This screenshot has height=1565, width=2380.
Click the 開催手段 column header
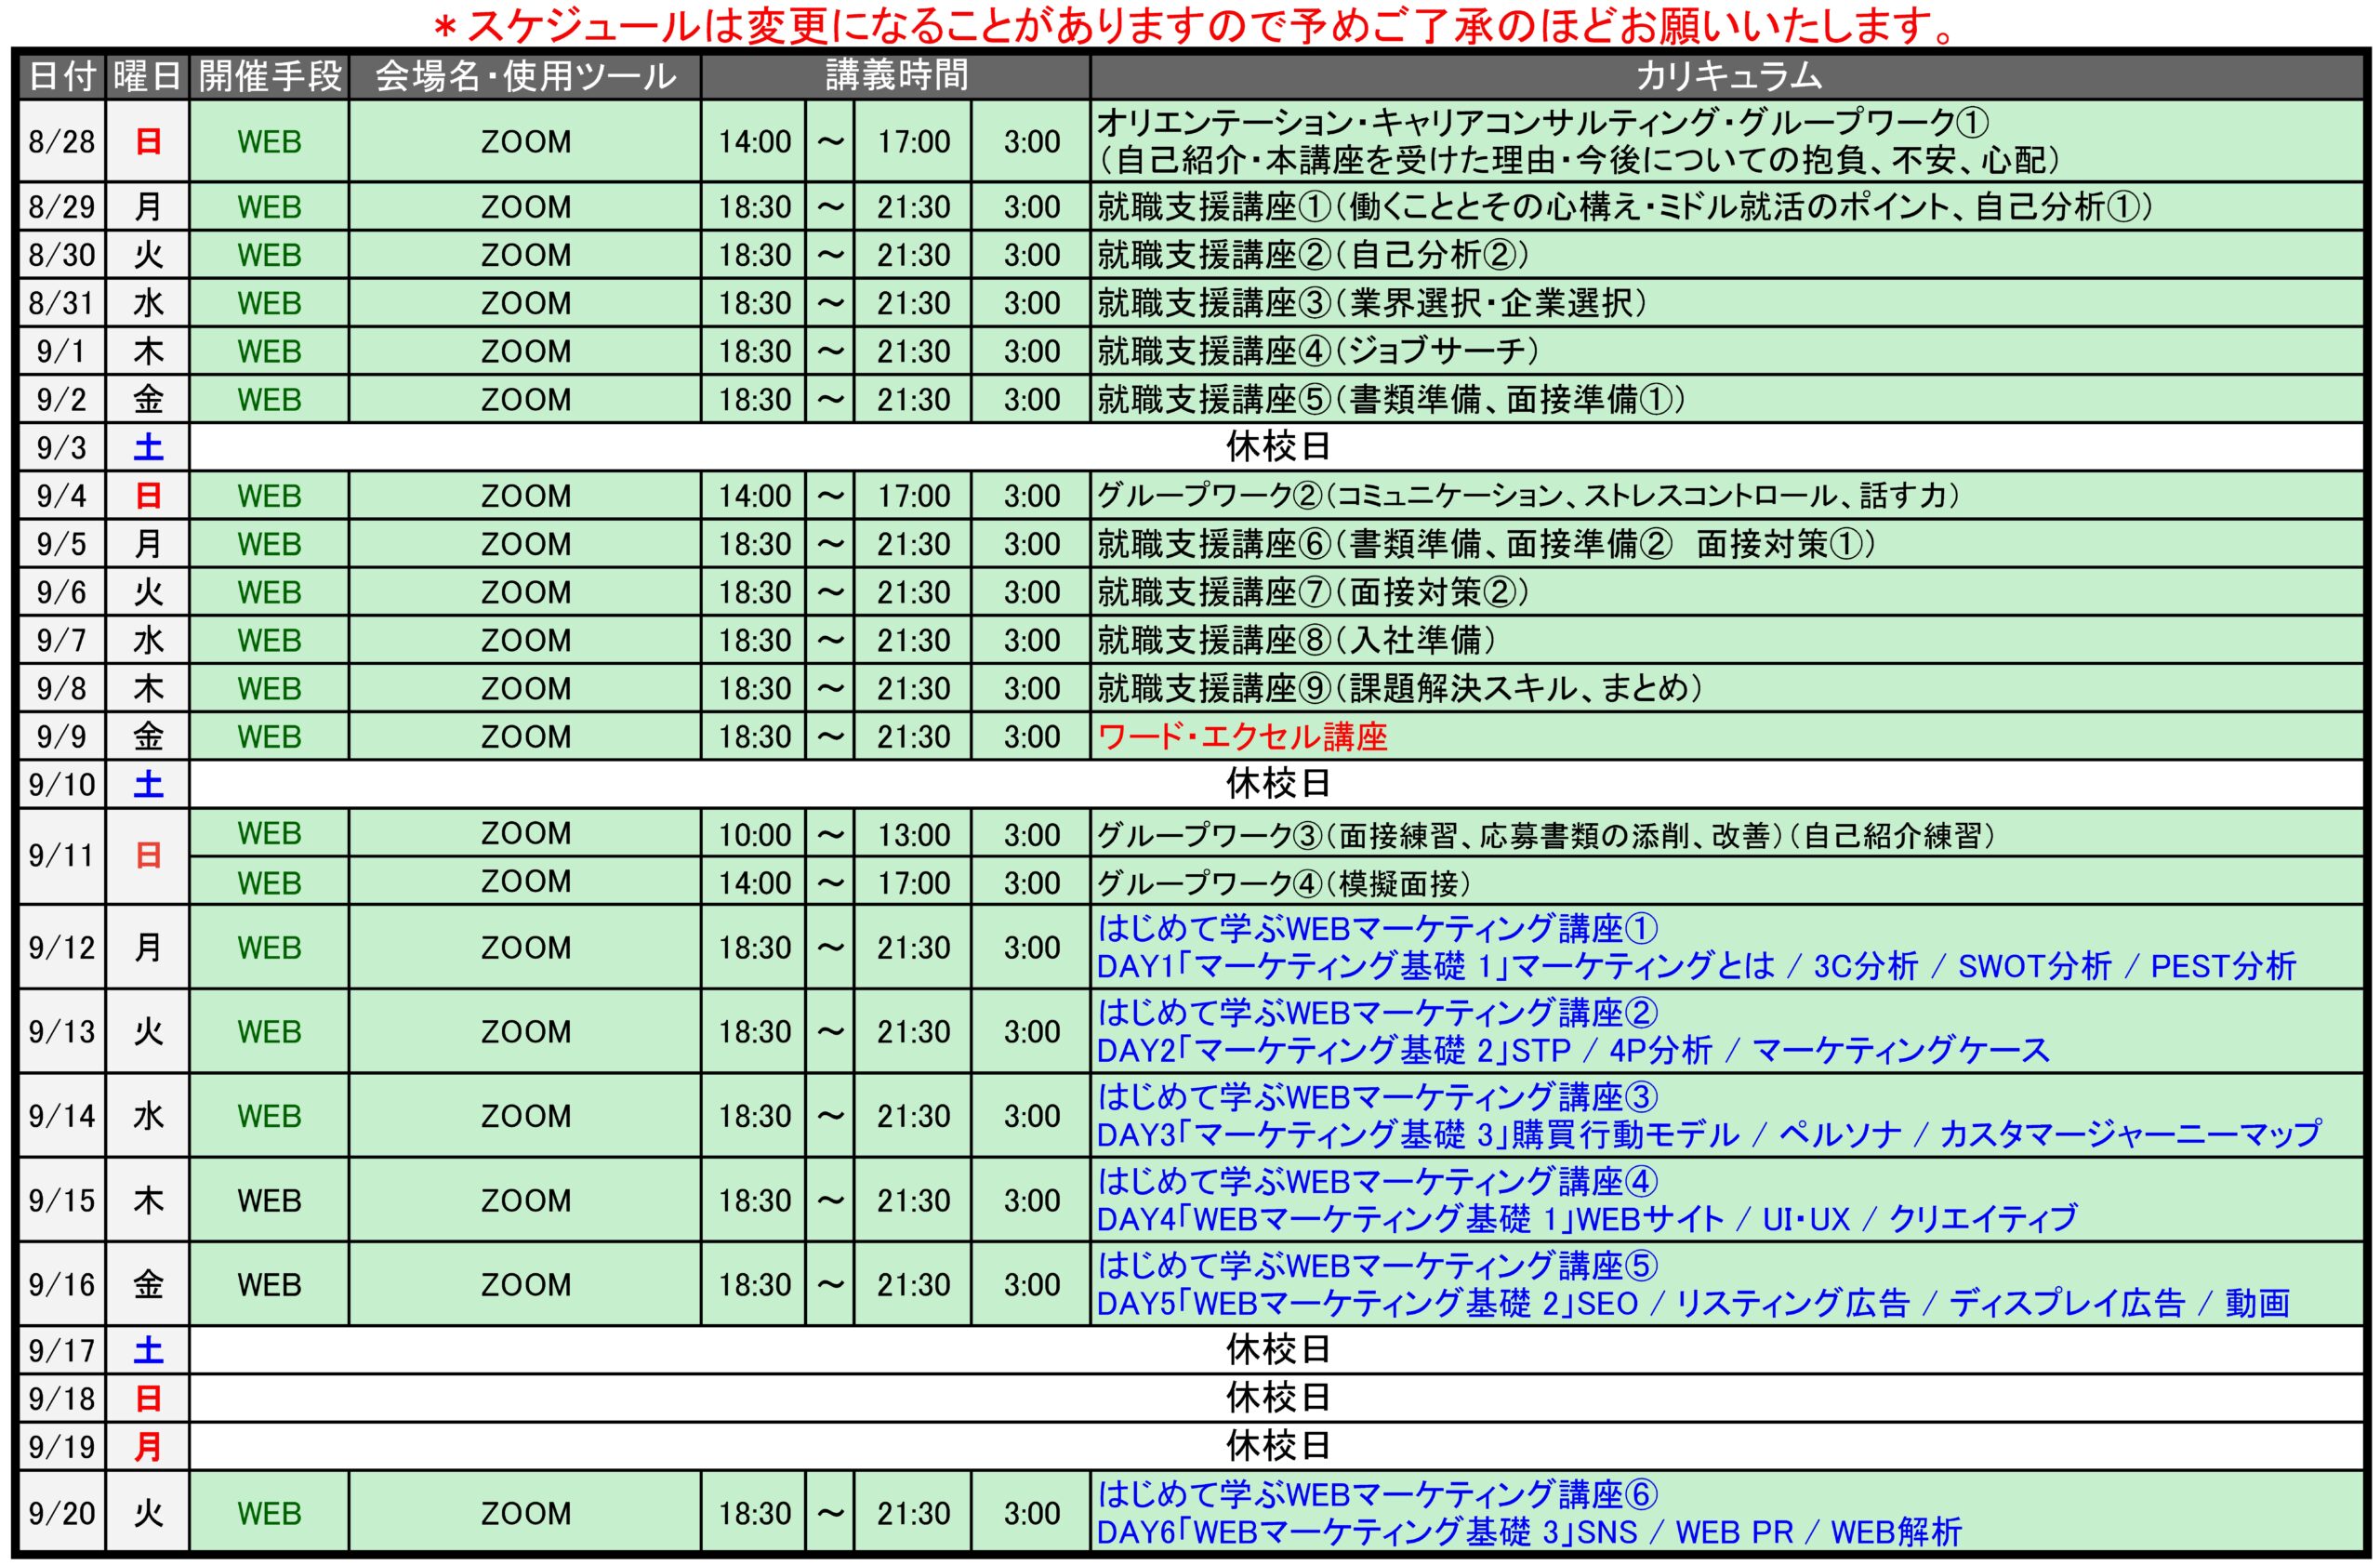coord(269,76)
